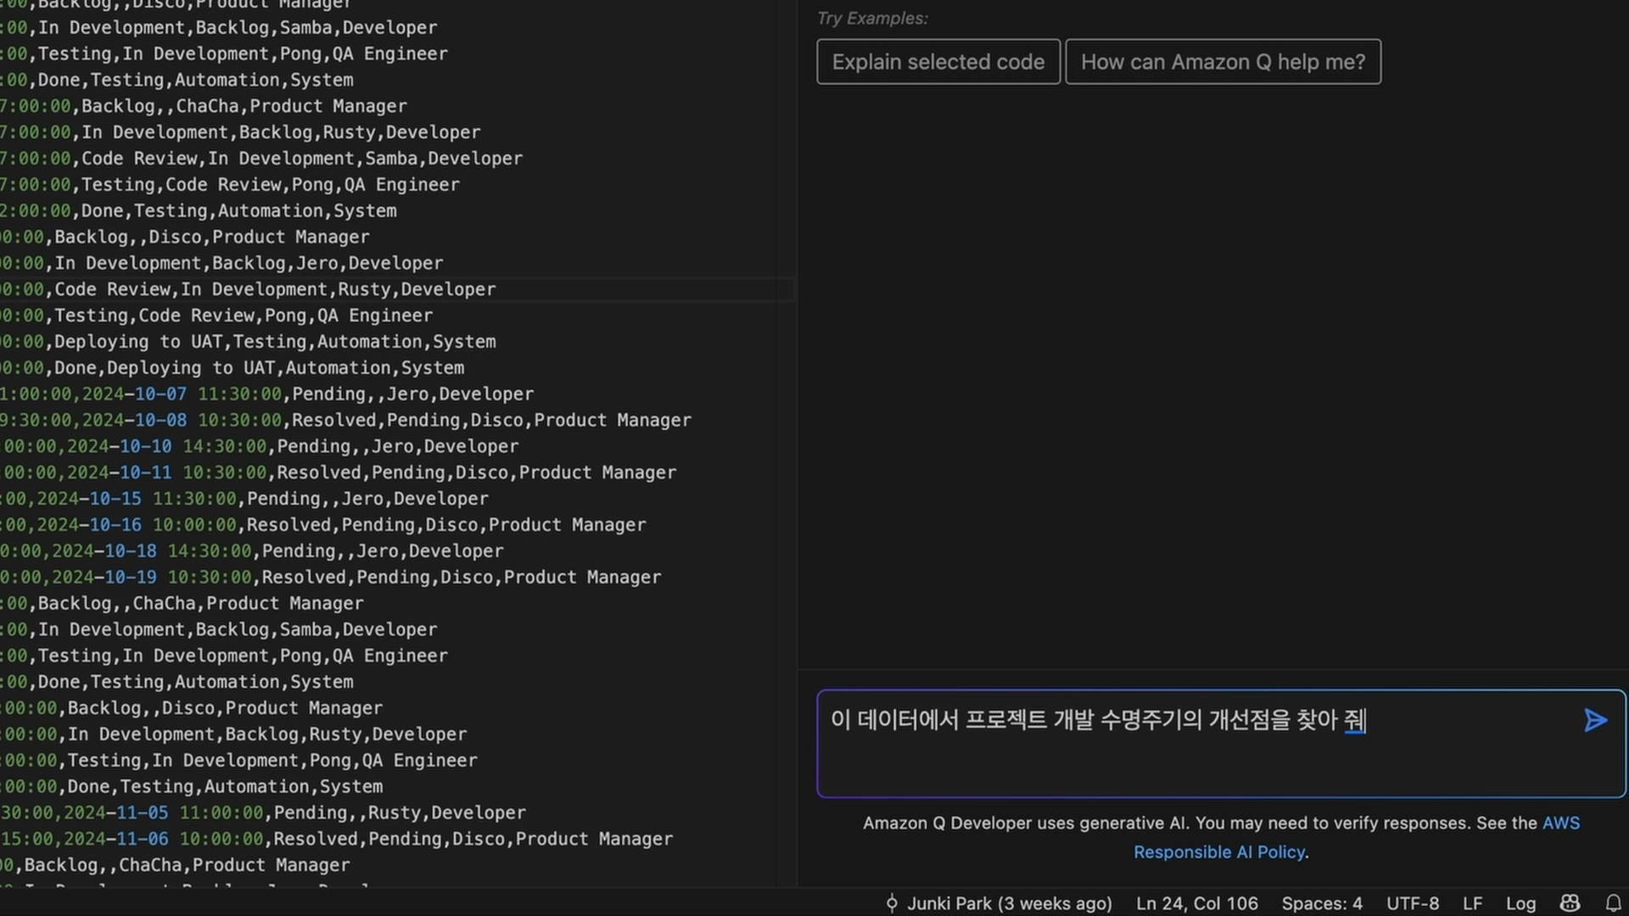Click the git blame commit icon
The width and height of the screenshot is (1629, 916).
(x=892, y=903)
